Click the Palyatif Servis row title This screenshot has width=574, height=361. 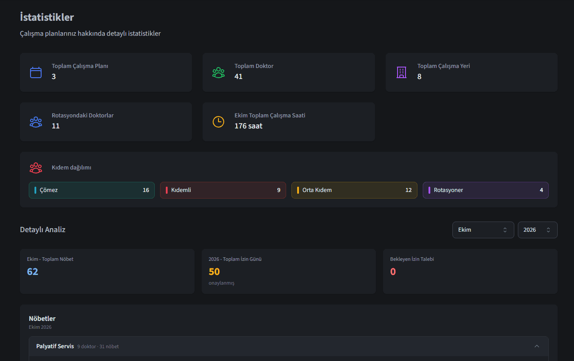coord(55,346)
